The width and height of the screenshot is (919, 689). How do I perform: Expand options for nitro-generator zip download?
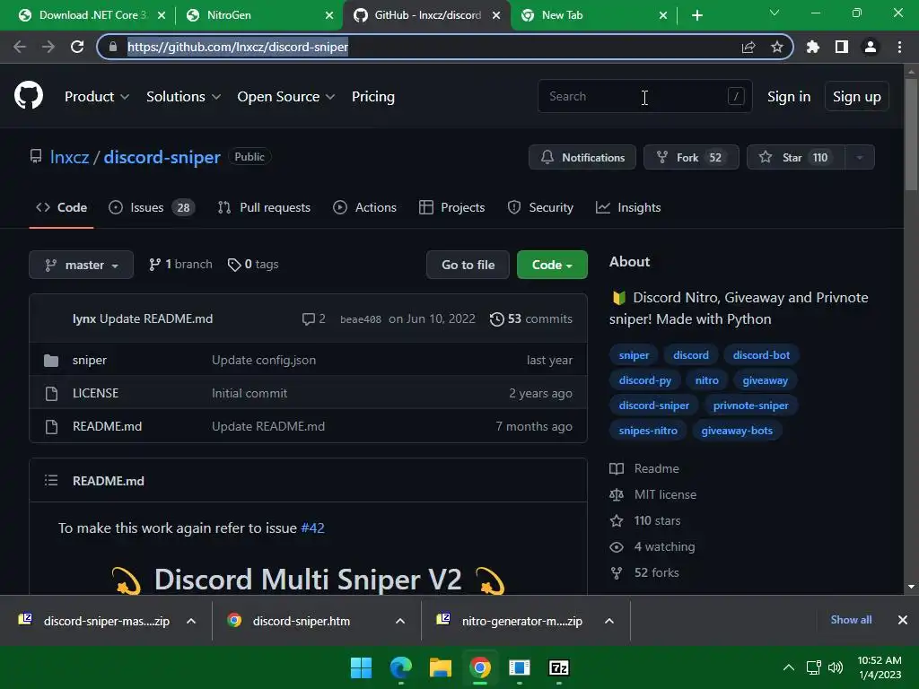609,621
